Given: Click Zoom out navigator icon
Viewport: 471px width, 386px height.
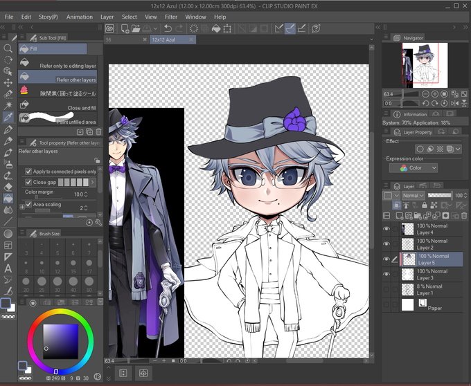Looking at the screenshot, I should pyautogui.click(x=425, y=94).
